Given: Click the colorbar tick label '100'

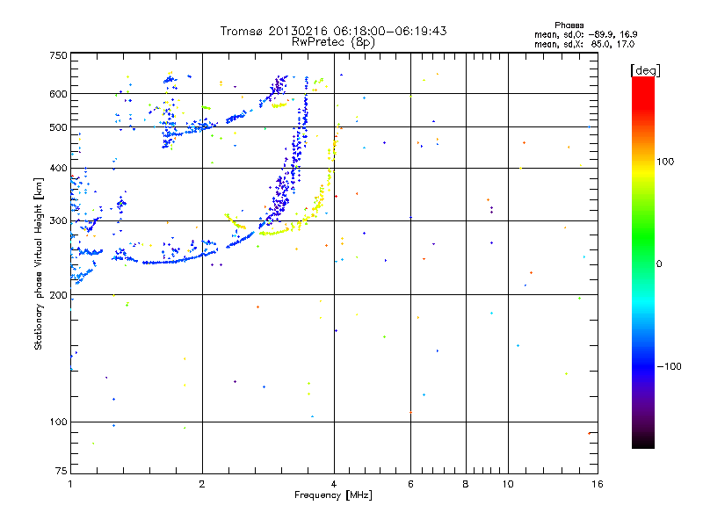Looking at the screenshot, I should coord(665,162).
